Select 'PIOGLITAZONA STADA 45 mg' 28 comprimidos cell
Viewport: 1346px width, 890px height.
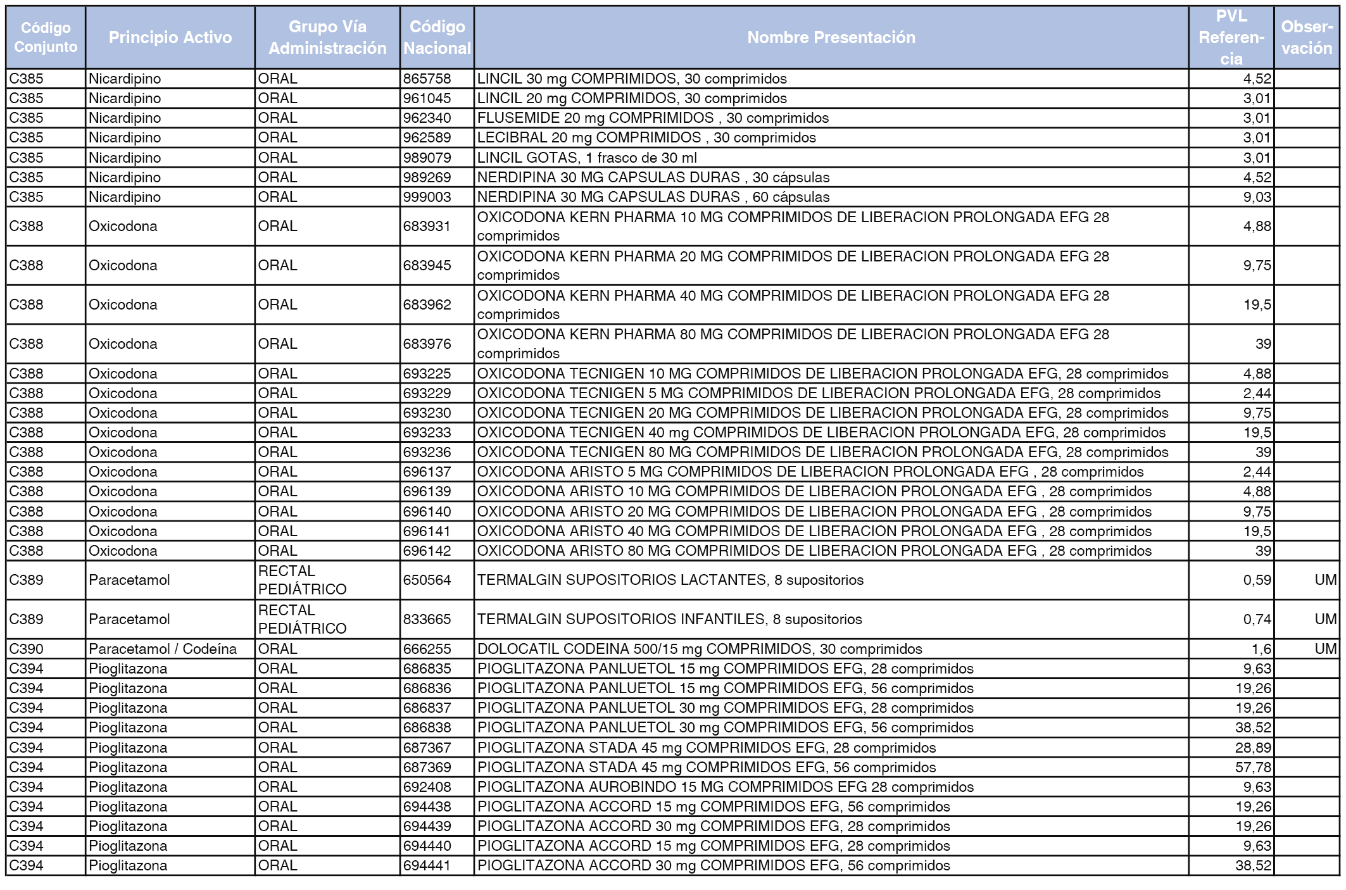tap(831, 748)
